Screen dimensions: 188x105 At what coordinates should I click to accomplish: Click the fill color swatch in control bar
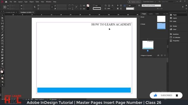click(x=88, y=6)
